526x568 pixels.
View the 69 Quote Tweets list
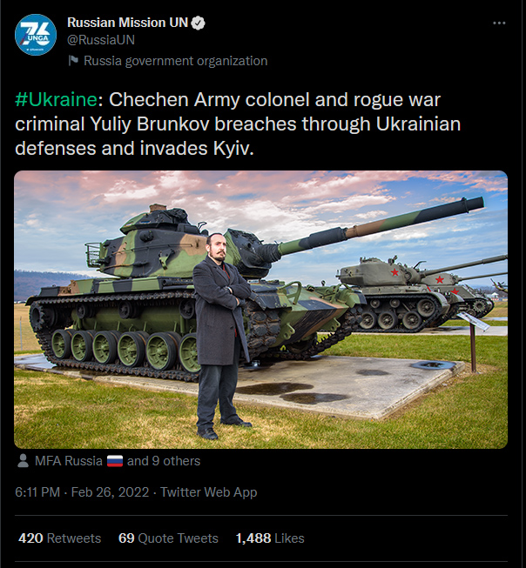coord(170,538)
